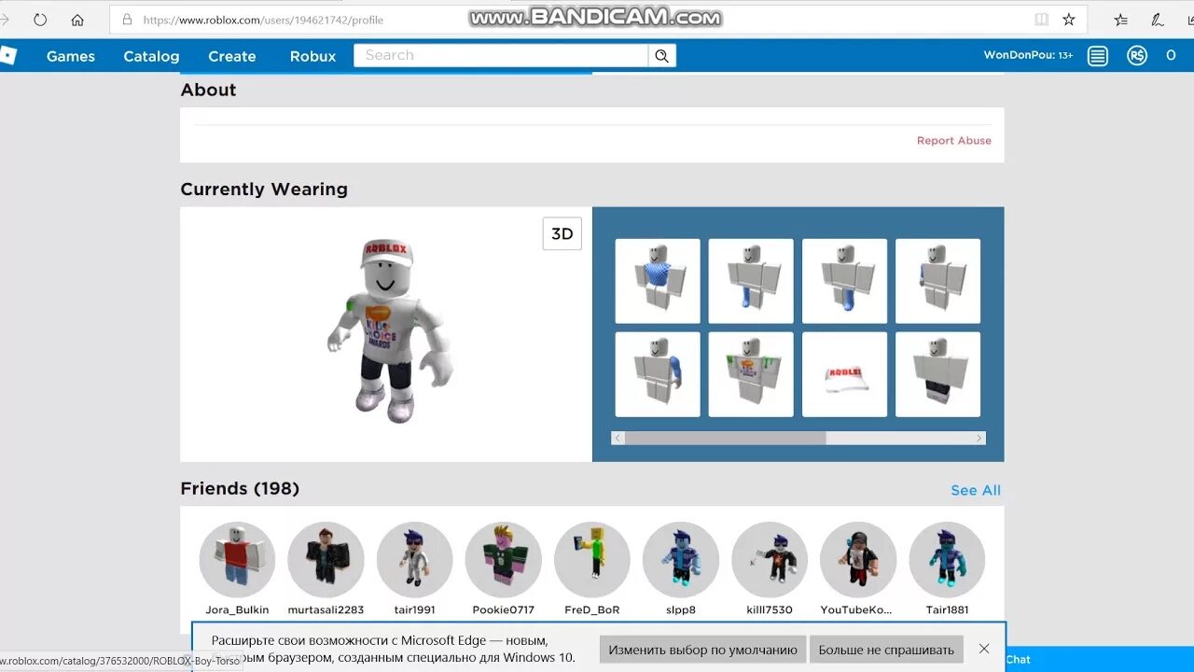Open friend YouTubeKo... avatar
This screenshot has width=1194, height=672.
pos(858,560)
